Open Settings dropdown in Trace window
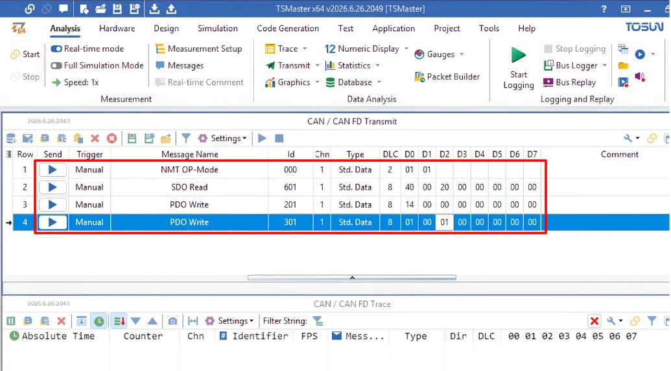Screen dimensions: 671x371 230,321
